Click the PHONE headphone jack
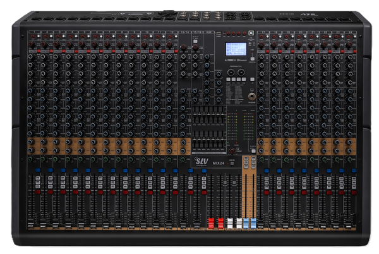The height and width of the screenshot is (254, 379). point(252,96)
